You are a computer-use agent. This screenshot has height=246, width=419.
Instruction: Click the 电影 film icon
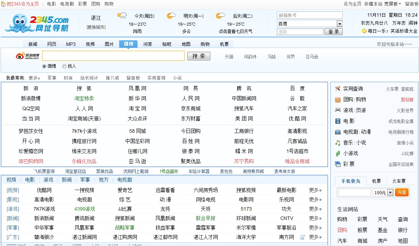(337, 121)
